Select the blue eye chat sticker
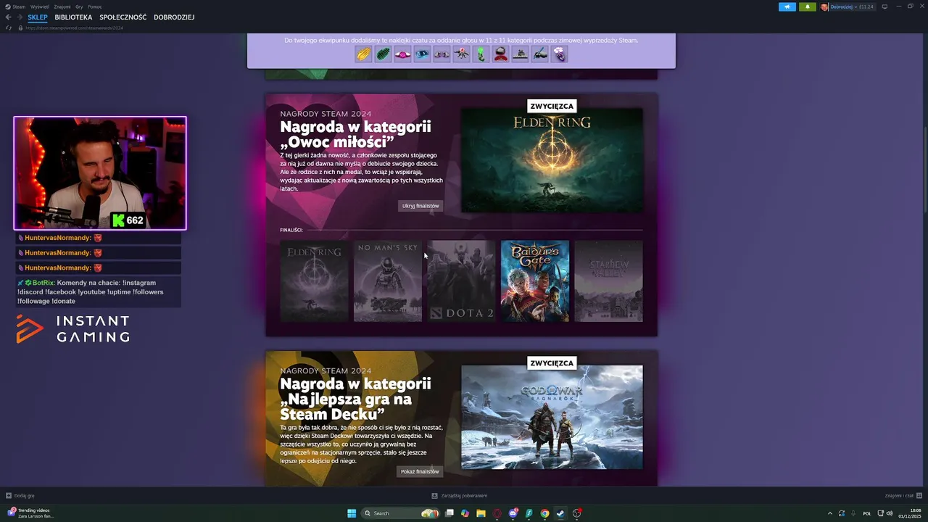 tap(422, 54)
